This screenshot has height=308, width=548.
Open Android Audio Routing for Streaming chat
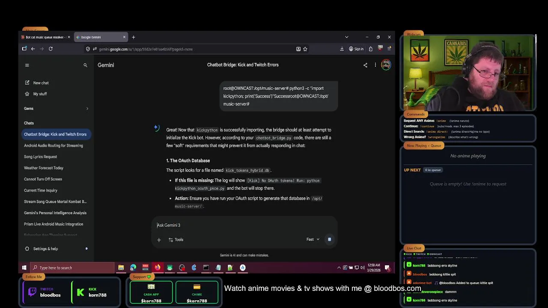pyautogui.click(x=54, y=145)
